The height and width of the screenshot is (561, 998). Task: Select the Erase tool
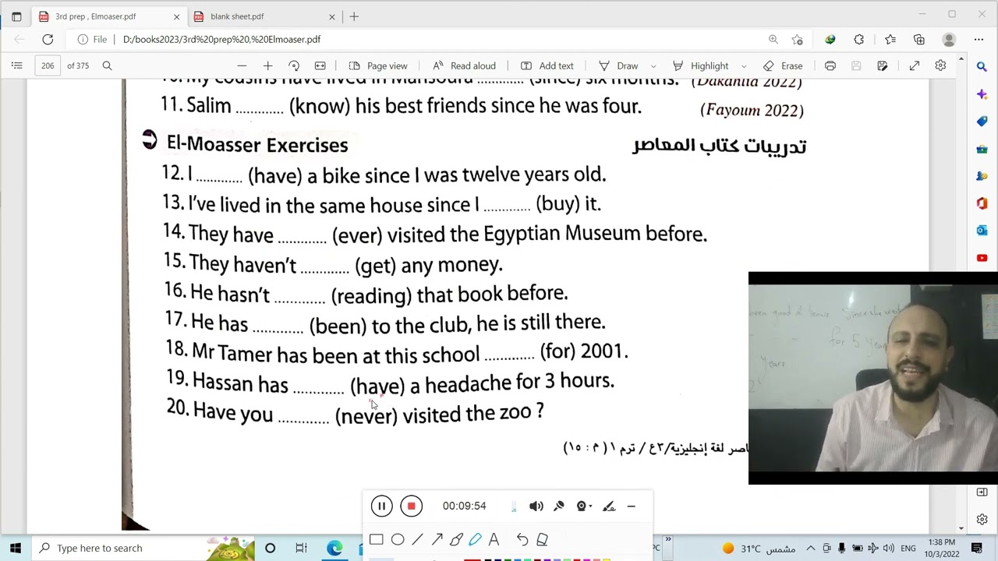pos(783,66)
